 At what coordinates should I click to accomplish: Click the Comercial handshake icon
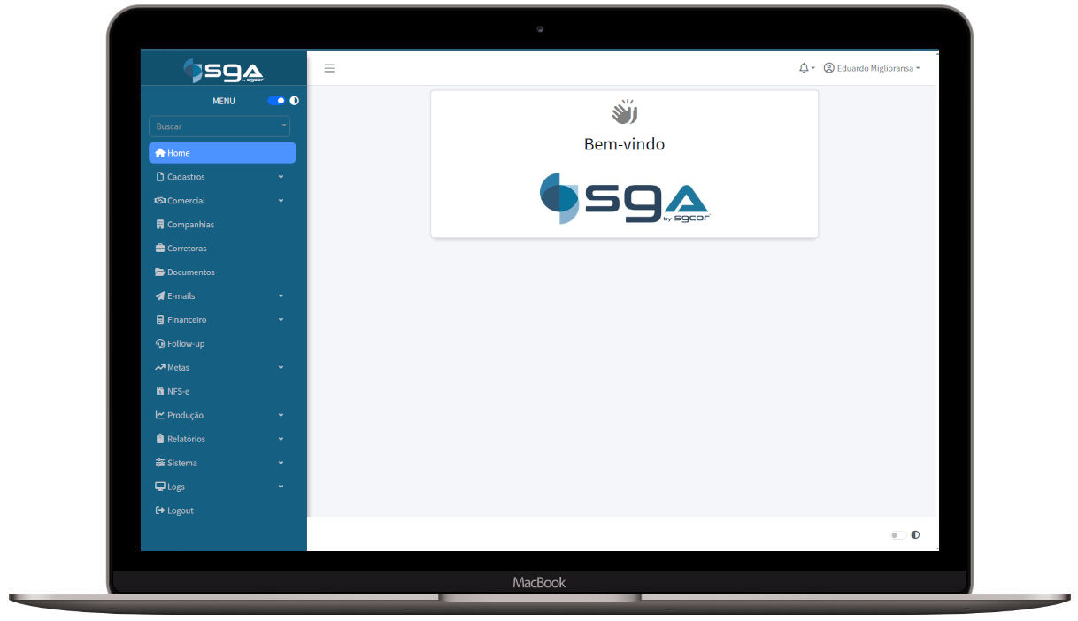click(x=160, y=201)
